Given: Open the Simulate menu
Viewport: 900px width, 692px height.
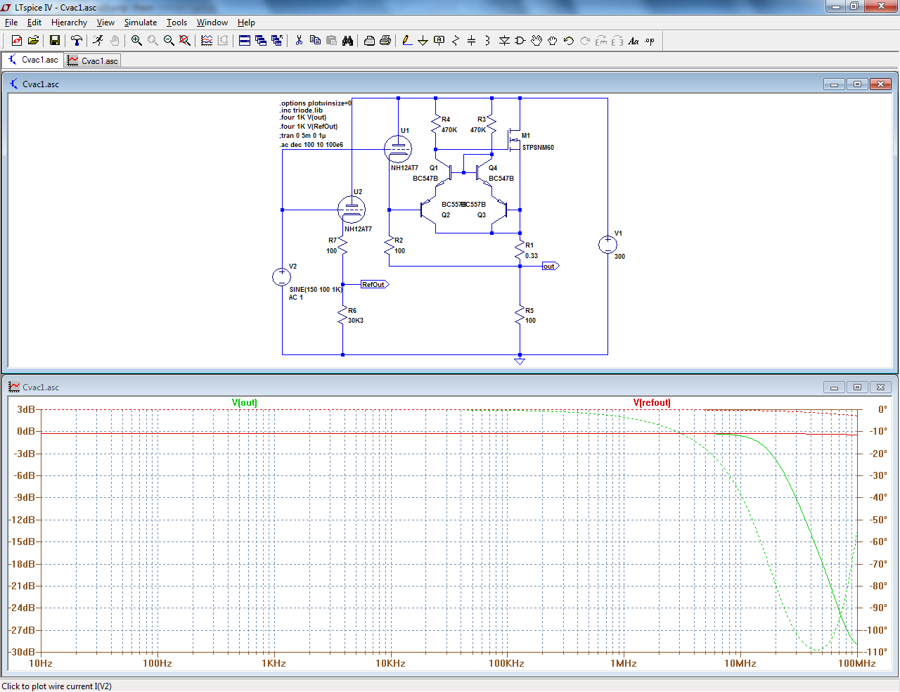Looking at the screenshot, I should (x=141, y=23).
